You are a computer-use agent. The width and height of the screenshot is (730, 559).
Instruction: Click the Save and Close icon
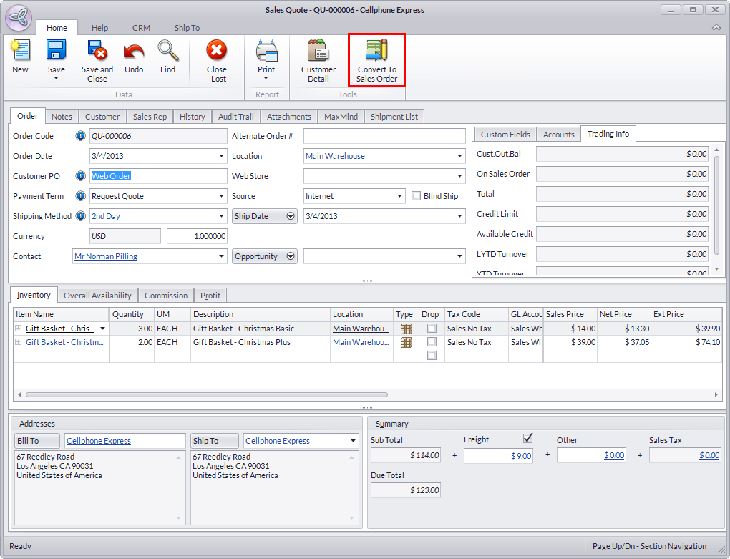(97, 52)
